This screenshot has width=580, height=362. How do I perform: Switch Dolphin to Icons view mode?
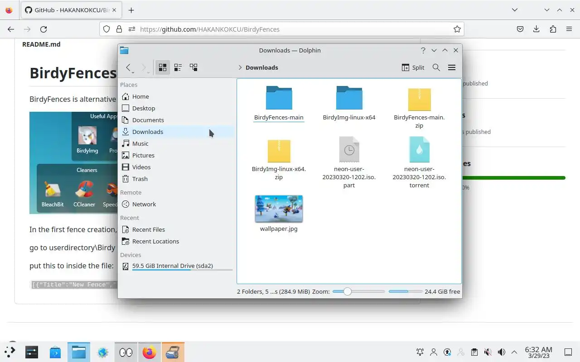[x=163, y=67]
